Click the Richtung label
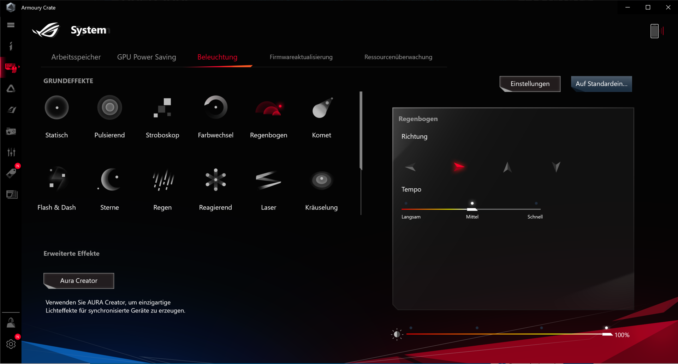Screen dimensions: 678x364 click(x=414, y=136)
